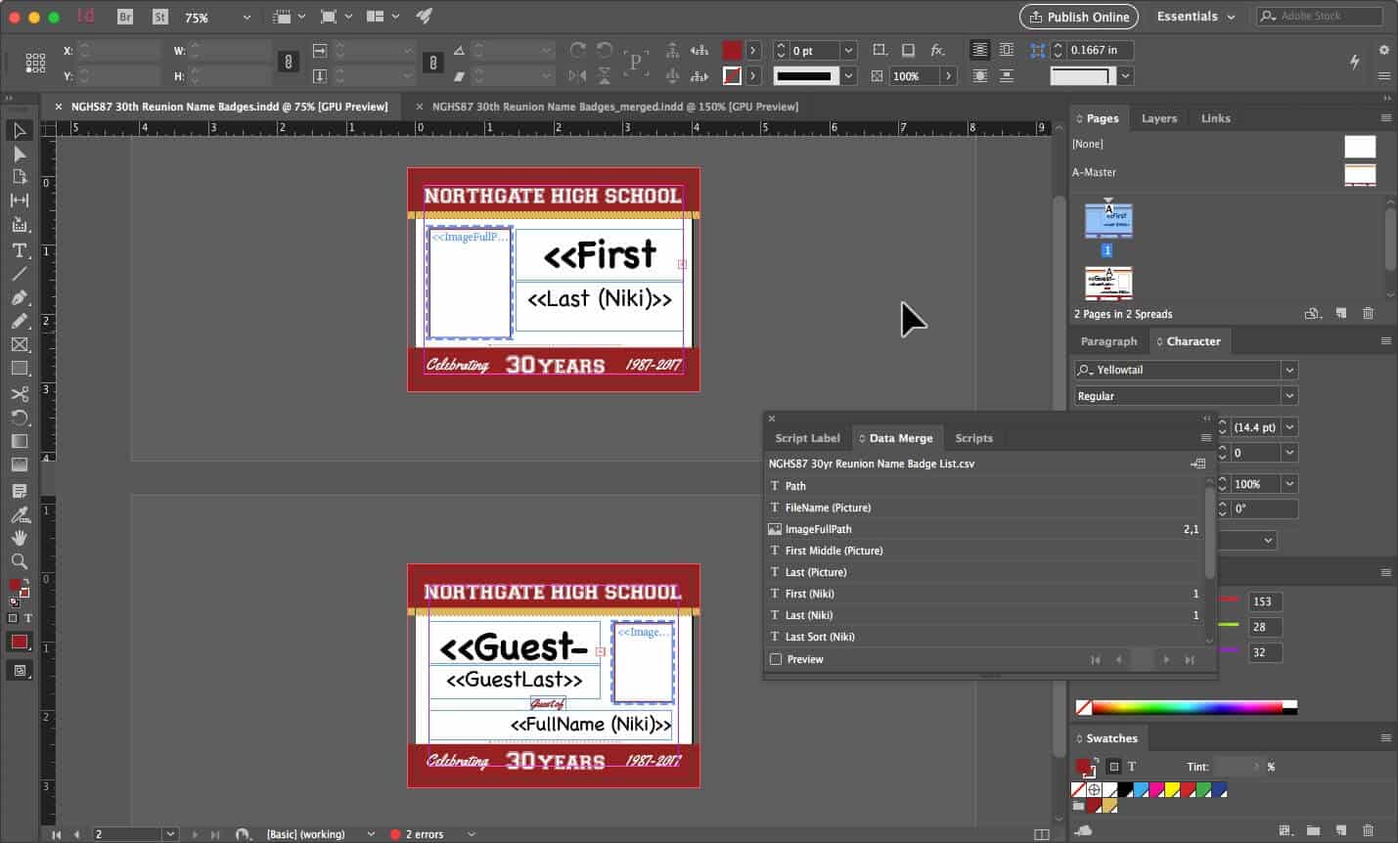Open the stroke style dropdown arrow
Image resolution: width=1398 pixels, height=843 pixels.
pyautogui.click(x=848, y=75)
